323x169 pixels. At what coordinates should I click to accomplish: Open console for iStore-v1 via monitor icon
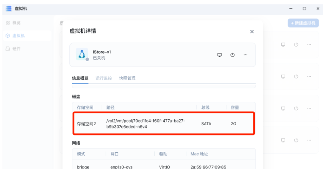pyautogui.click(x=219, y=55)
